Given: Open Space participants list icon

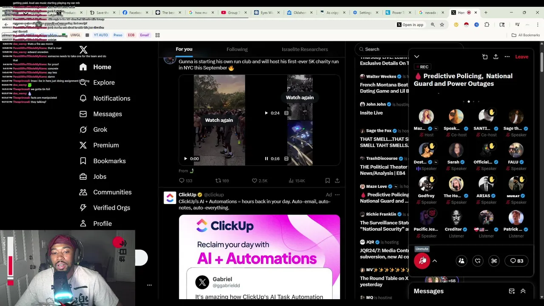Looking at the screenshot, I should point(461,261).
